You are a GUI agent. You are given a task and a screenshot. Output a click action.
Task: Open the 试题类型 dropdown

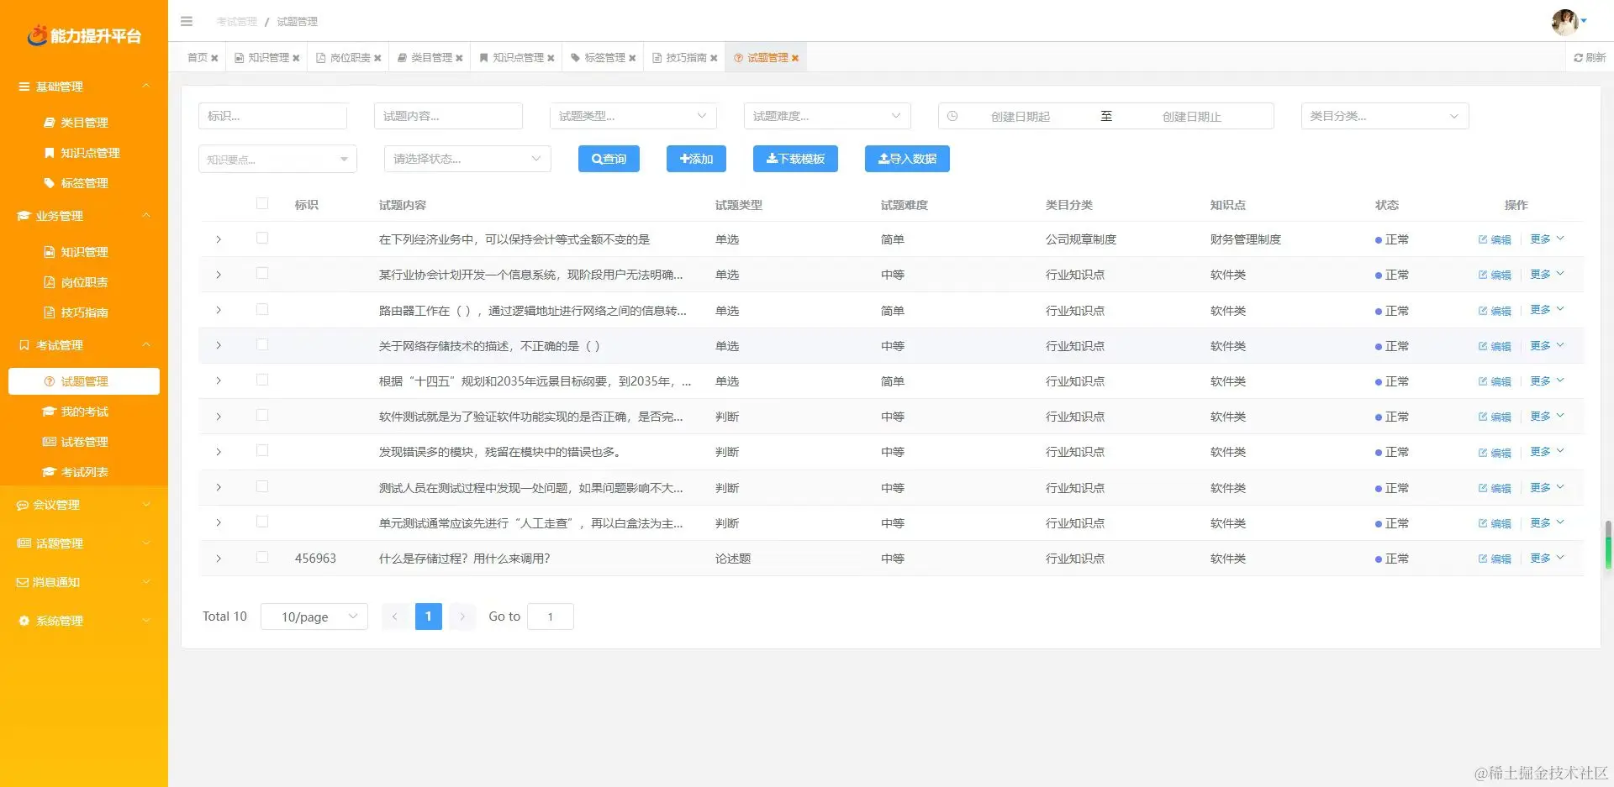click(632, 116)
